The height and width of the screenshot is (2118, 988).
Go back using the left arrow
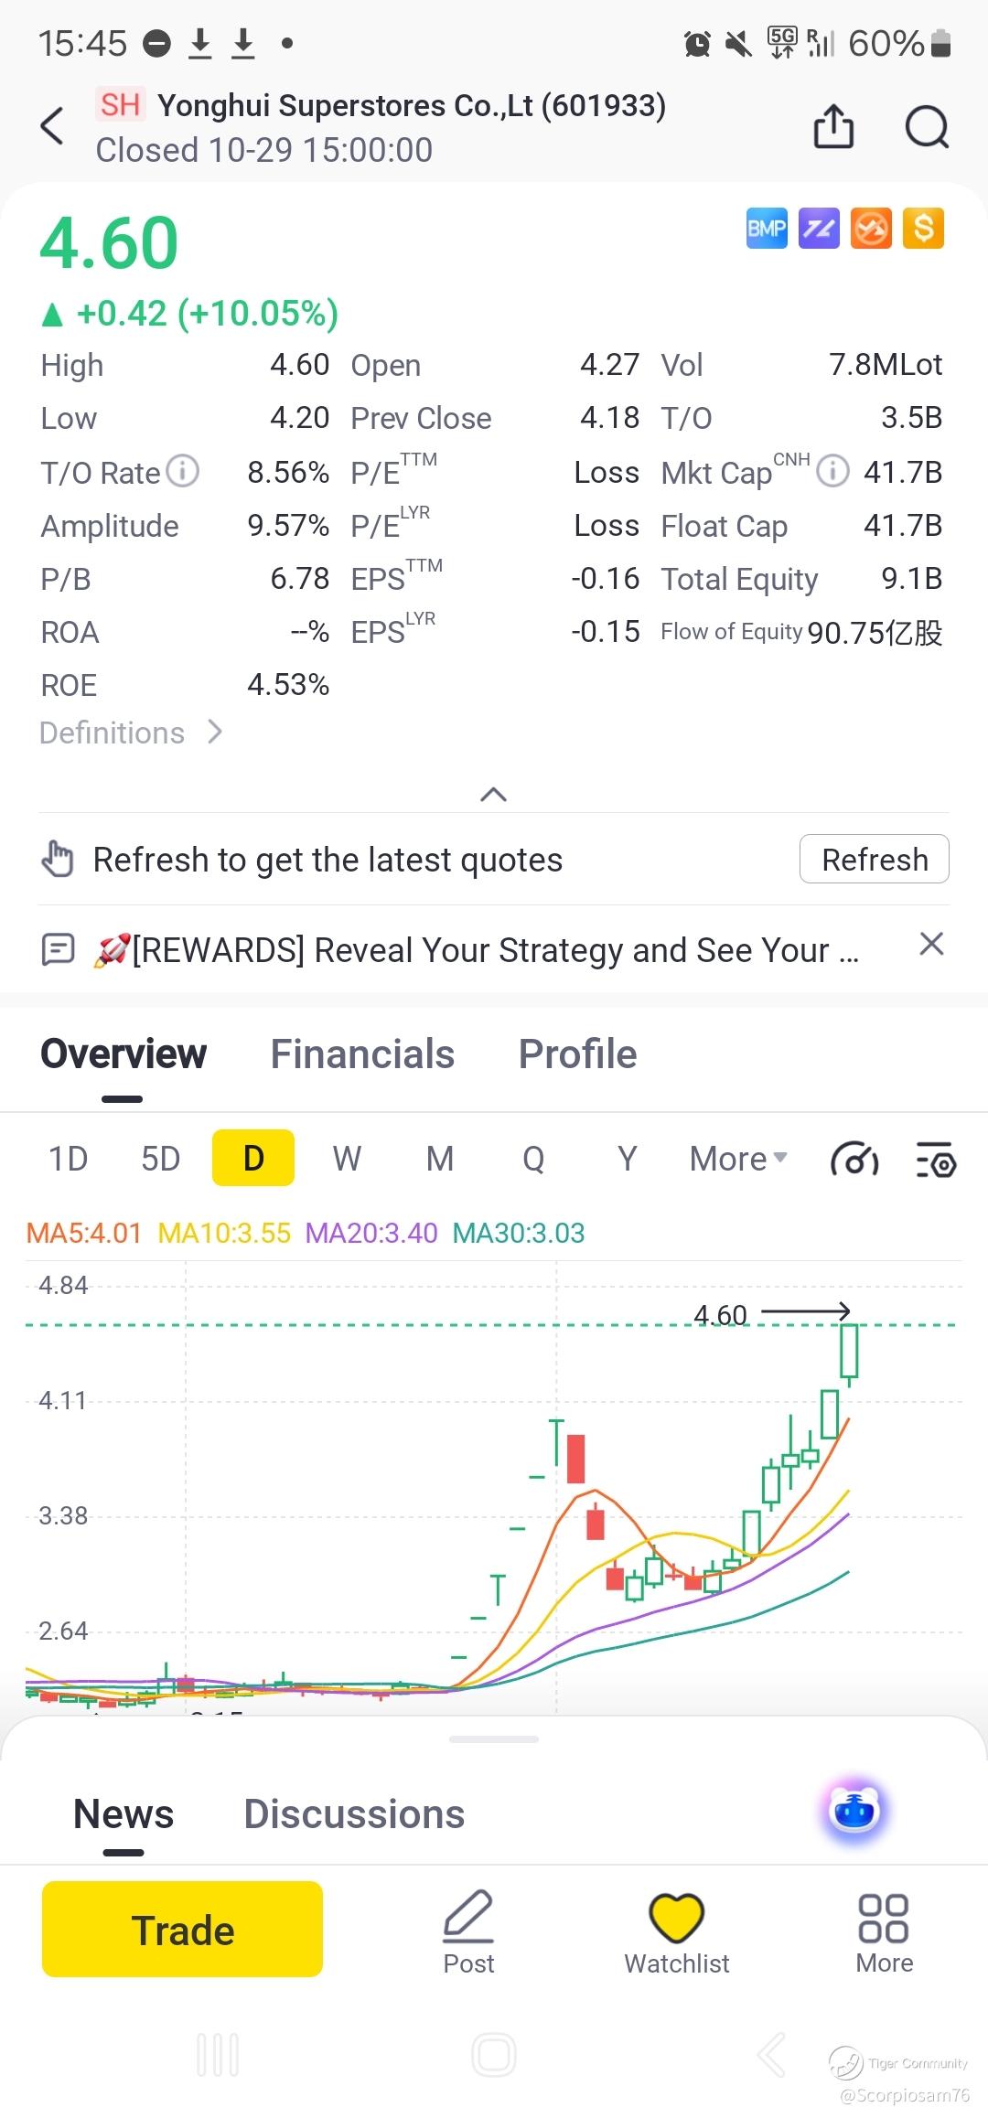pyautogui.click(x=53, y=126)
